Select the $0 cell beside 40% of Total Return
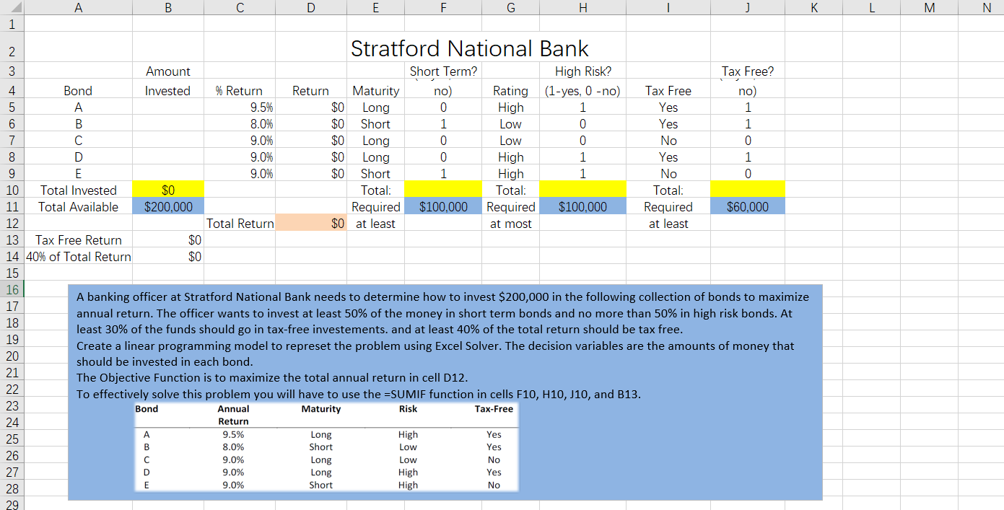 point(168,256)
